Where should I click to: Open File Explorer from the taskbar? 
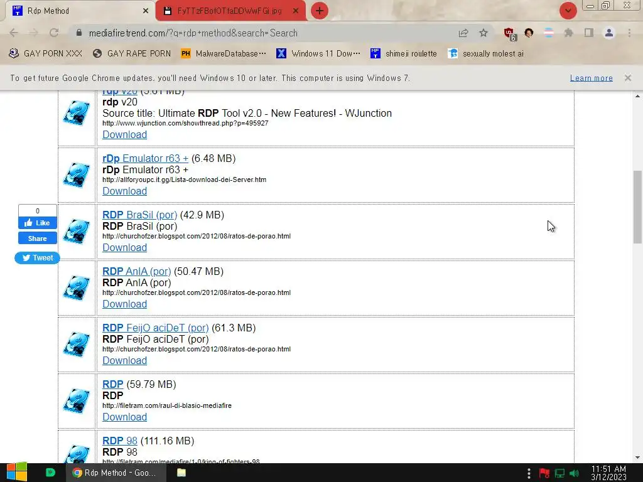click(x=181, y=473)
